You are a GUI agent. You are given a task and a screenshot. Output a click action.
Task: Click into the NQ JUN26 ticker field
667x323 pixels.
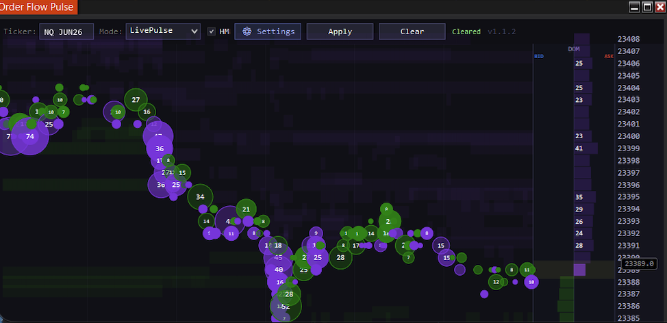[66, 31]
